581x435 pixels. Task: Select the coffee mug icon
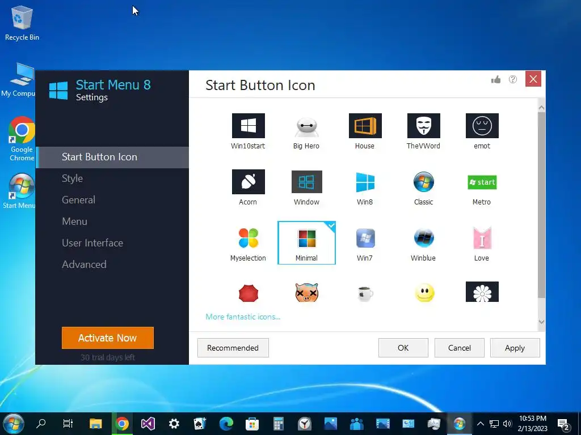pos(365,293)
